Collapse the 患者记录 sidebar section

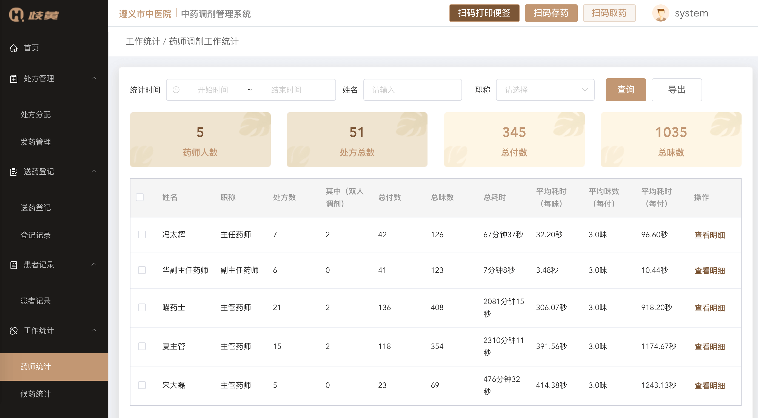(x=94, y=264)
